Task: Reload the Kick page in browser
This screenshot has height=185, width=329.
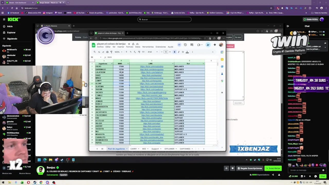Action: (x=12, y=8)
